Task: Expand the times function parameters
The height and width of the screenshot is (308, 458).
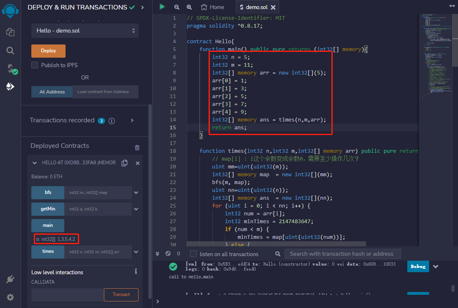Action: (x=136, y=252)
